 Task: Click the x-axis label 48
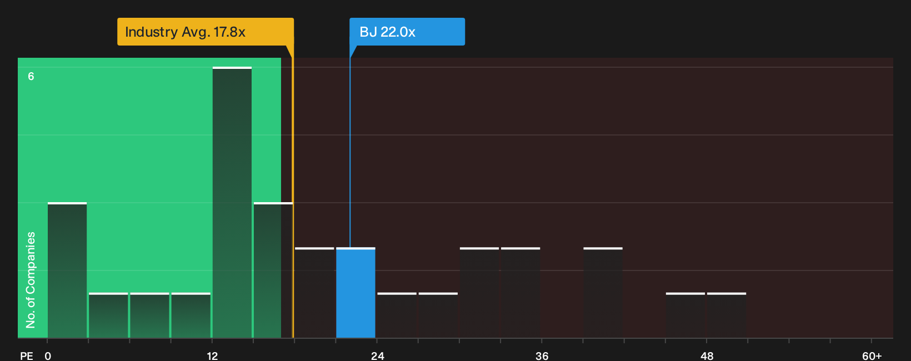click(x=707, y=356)
